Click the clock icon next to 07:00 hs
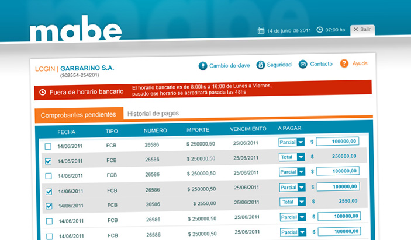Viewport: 411px width, 240px height. [320, 30]
